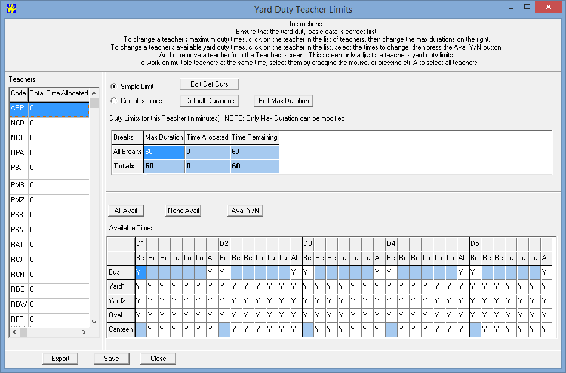This screenshot has width=566, height=373.
Task: Click the D5 day header
Action: click(475, 243)
